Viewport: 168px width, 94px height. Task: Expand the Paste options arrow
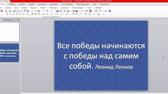click(x=40, y=11)
